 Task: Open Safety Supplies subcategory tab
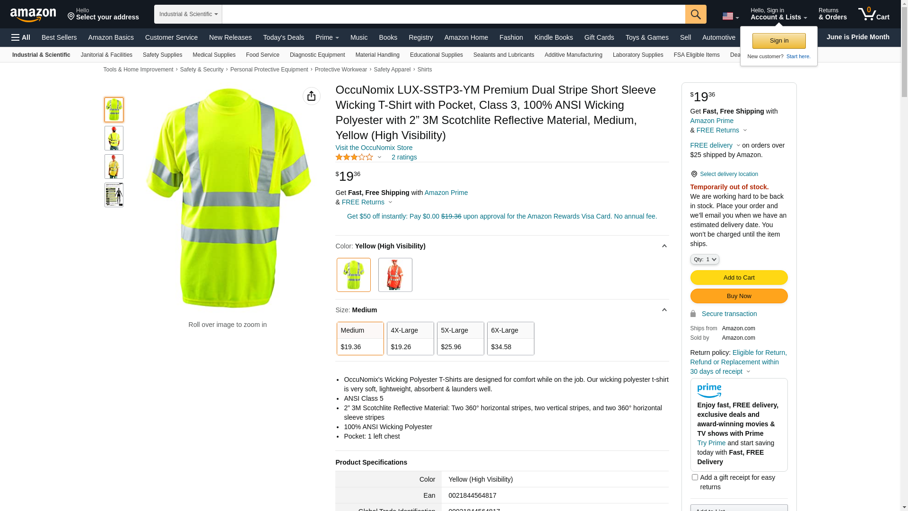tap(162, 55)
